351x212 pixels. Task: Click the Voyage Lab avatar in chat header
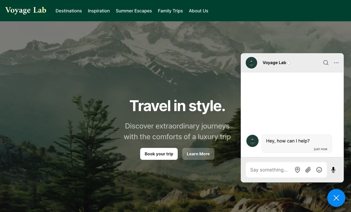tap(251, 63)
